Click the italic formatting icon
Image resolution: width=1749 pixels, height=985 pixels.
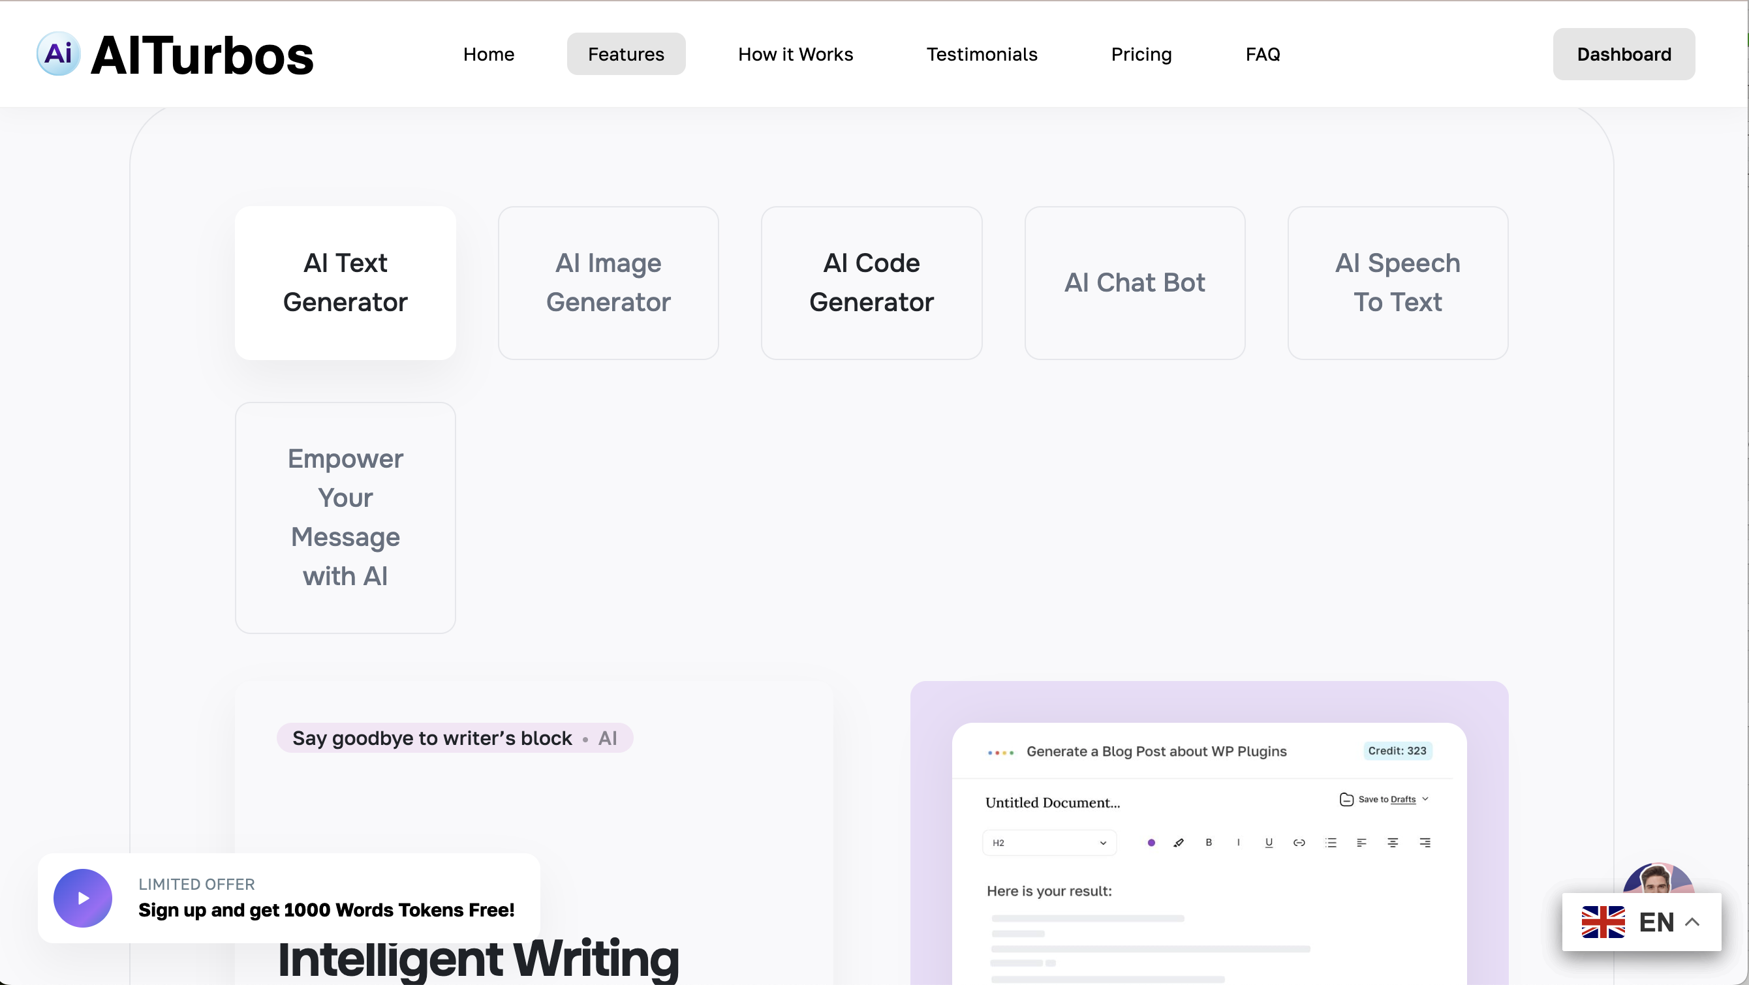1239,842
